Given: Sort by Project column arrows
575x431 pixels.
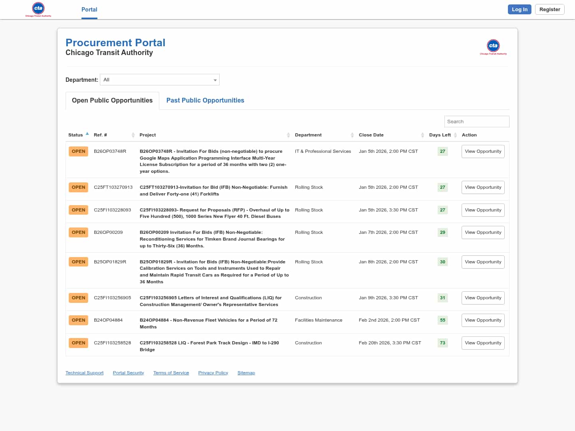Looking at the screenshot, I should point(288,135).
